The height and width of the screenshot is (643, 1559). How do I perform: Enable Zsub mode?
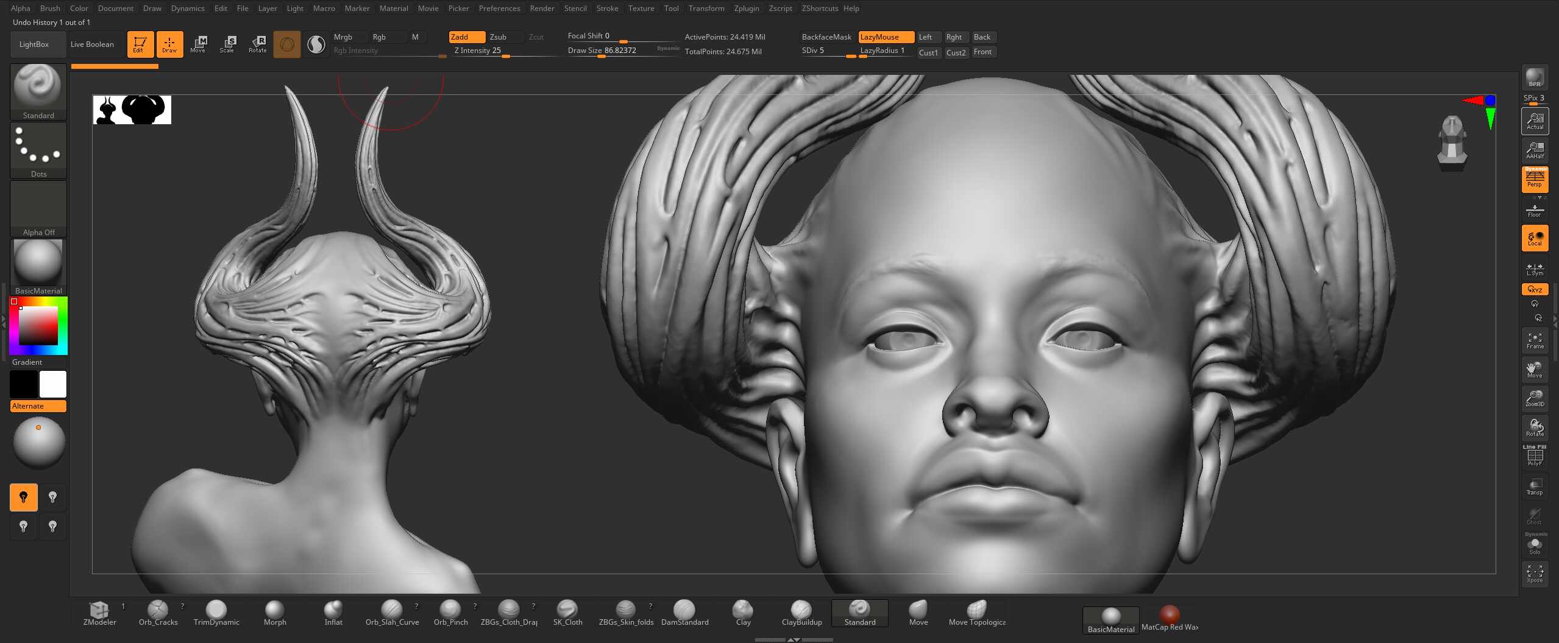[505, 37]
